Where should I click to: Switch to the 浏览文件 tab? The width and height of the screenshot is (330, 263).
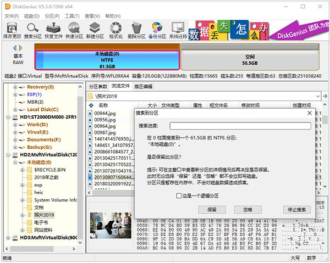pos(120,86)
